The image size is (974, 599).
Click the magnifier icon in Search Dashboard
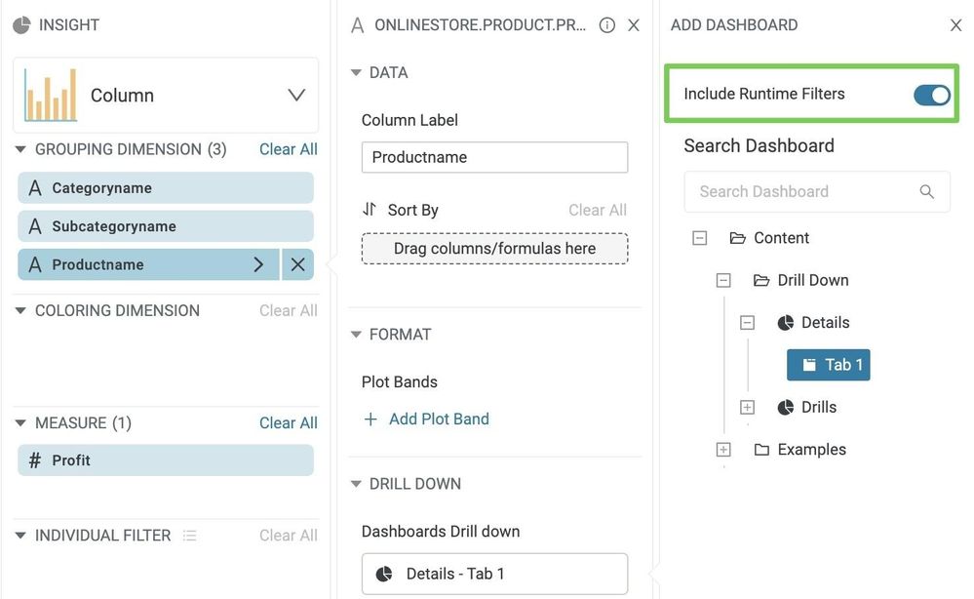926,191
